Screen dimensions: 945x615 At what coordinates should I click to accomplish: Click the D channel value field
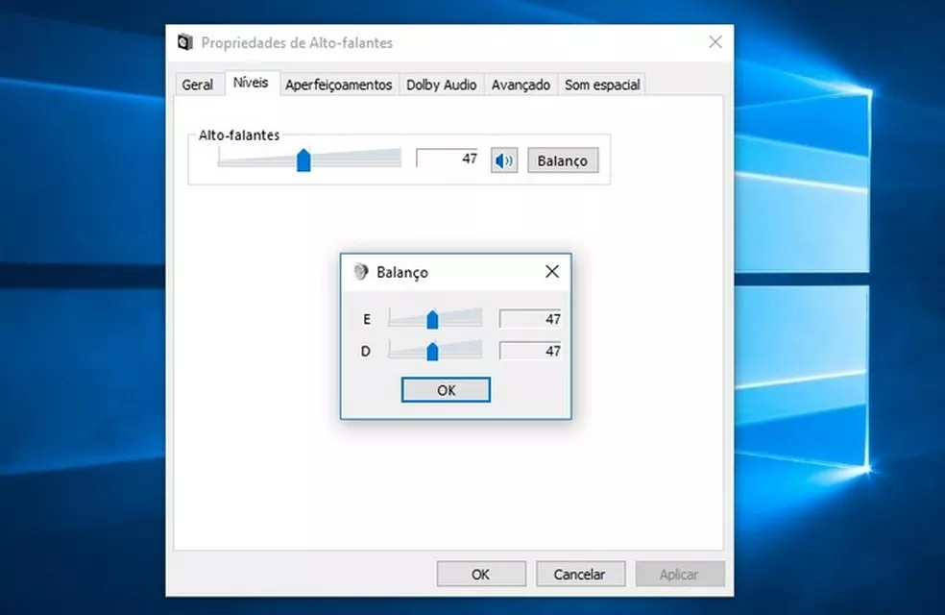[x=530, y=351]
